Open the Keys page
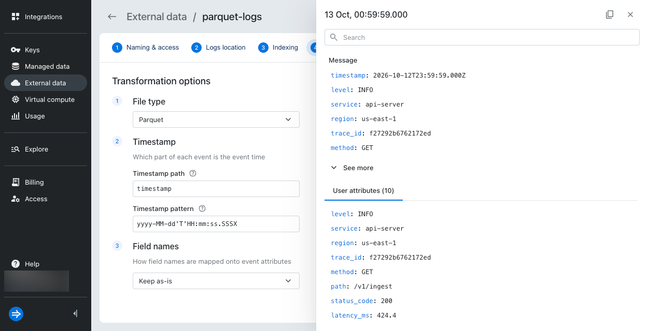648x331 pixels. click(46, 50)
